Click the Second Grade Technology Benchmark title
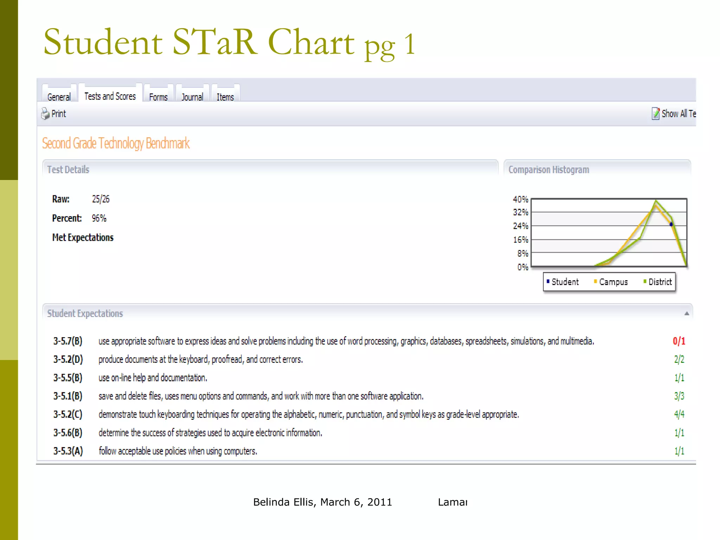The height and width of the screenshot is (540, 720). tap(116, 143)
